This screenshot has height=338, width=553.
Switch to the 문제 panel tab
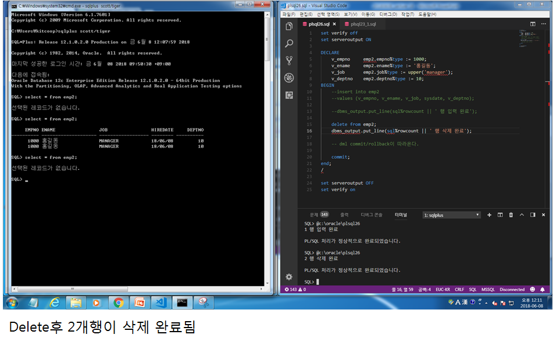point(319,215)
